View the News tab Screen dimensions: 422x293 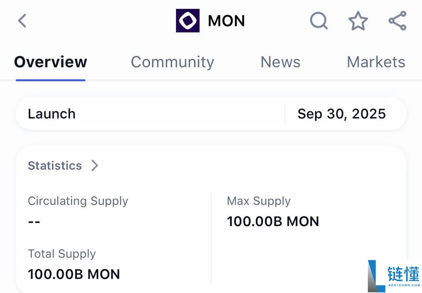point(280,62)
